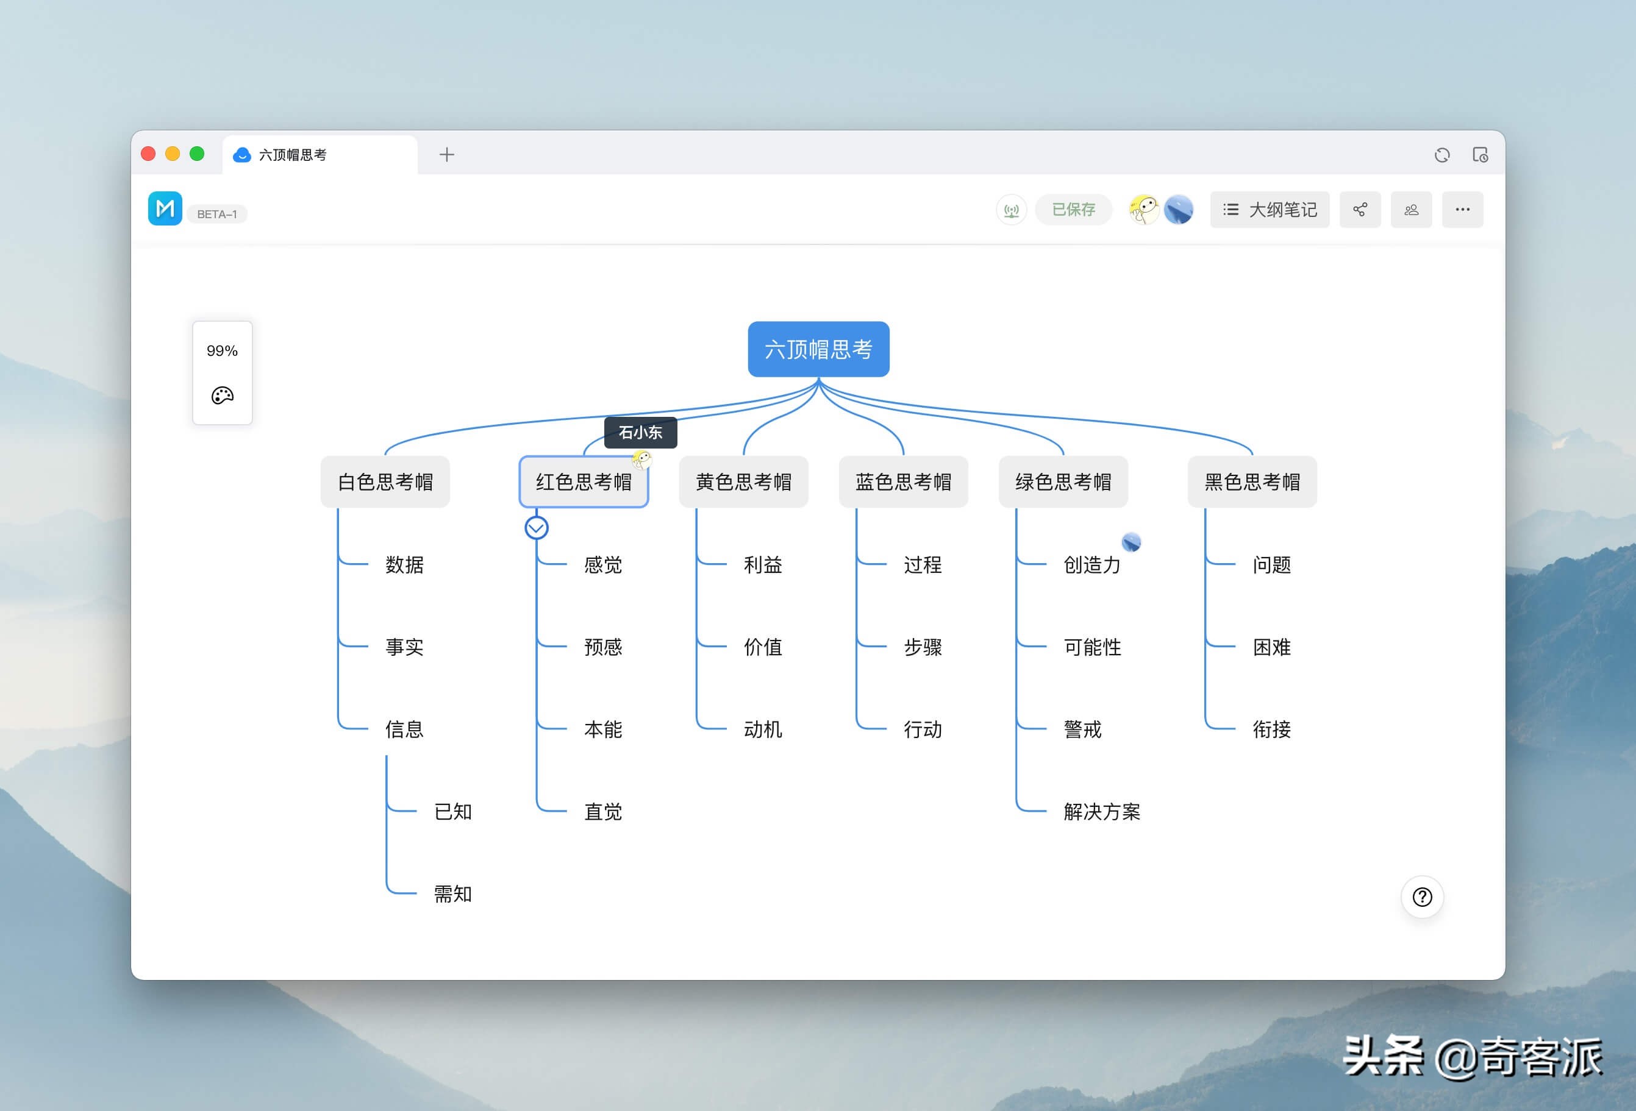
Task: Switch to the 六顶帽思考 tab
Action: point(320,155)
